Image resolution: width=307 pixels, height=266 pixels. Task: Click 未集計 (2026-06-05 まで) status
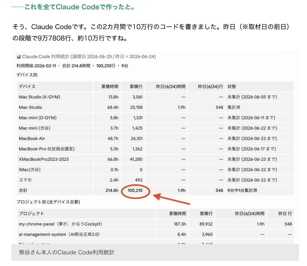pos(252,97)
